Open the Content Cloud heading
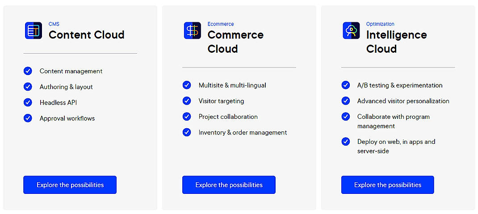The image size is (478, 214). click(86, 35)
